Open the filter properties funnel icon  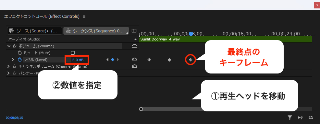click(x=290, y=118)
